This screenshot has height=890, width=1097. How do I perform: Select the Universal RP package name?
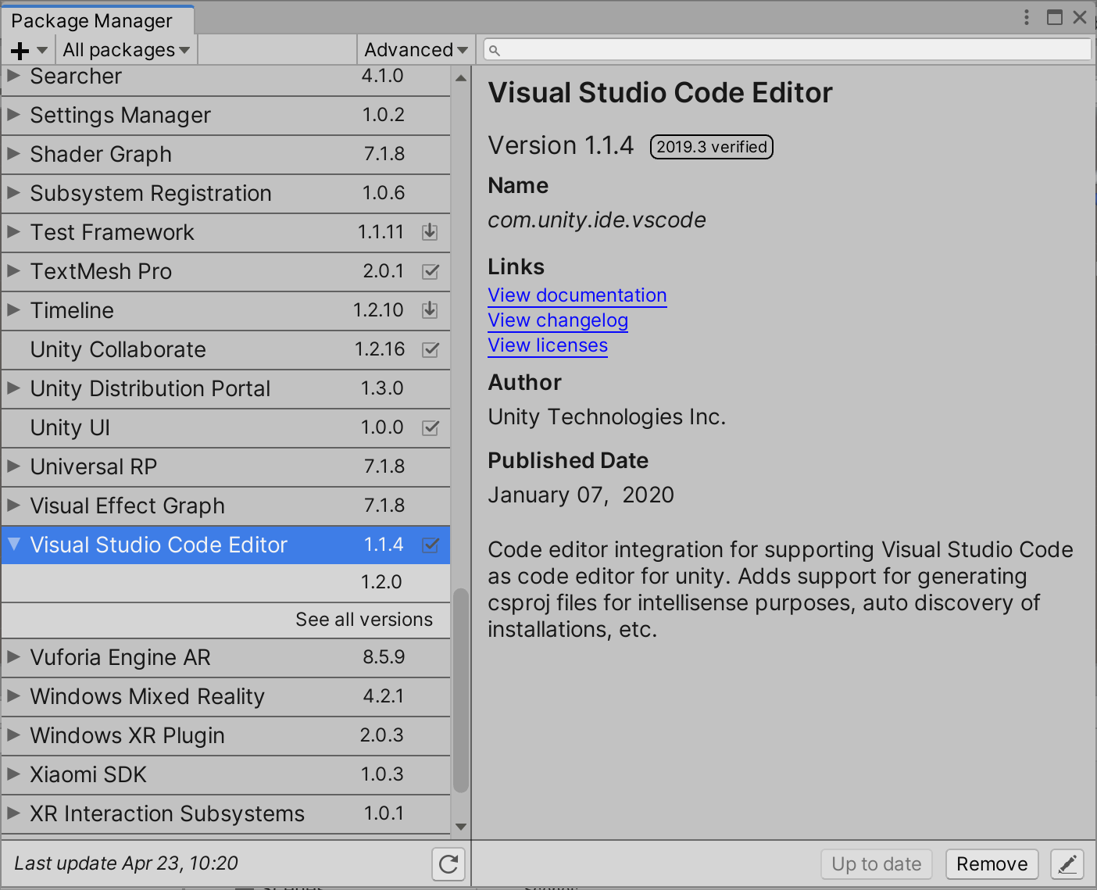pos(94,467)
